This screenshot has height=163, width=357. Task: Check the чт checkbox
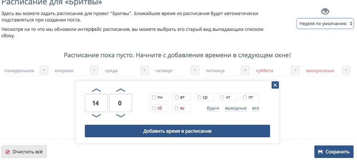coord(222,98)
